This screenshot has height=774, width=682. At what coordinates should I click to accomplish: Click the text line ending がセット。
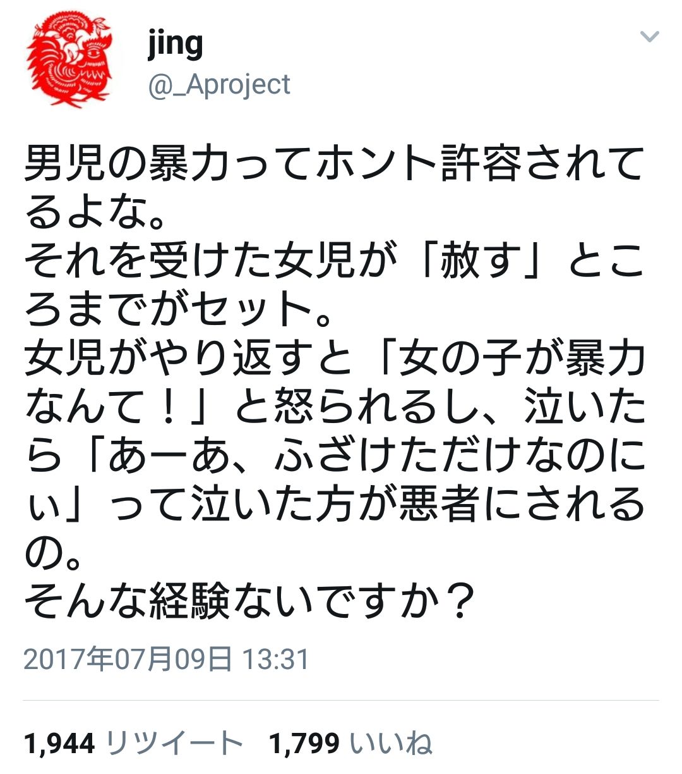click(179, 310)
